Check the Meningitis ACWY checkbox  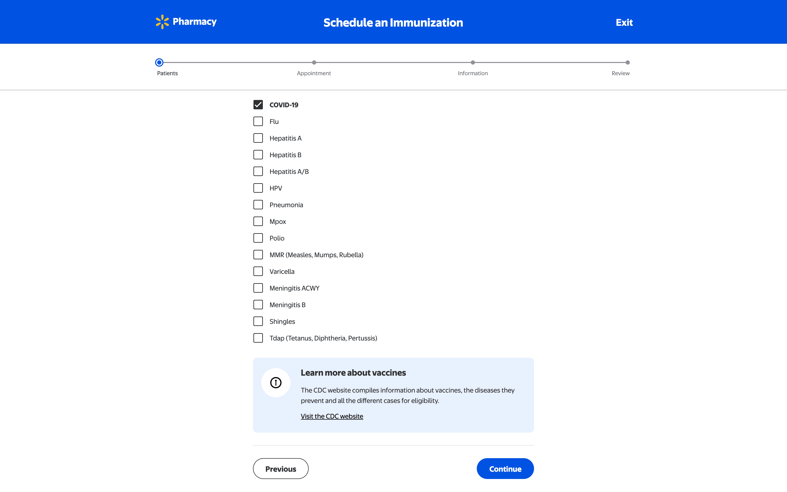pos(258,288)
